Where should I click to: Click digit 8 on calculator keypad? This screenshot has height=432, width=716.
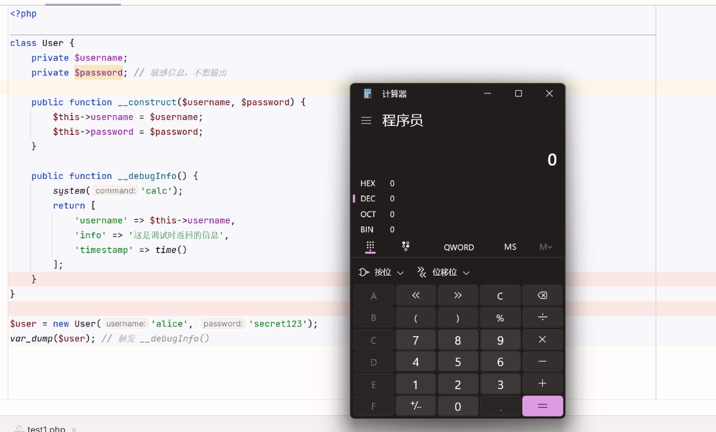[458, 340]
